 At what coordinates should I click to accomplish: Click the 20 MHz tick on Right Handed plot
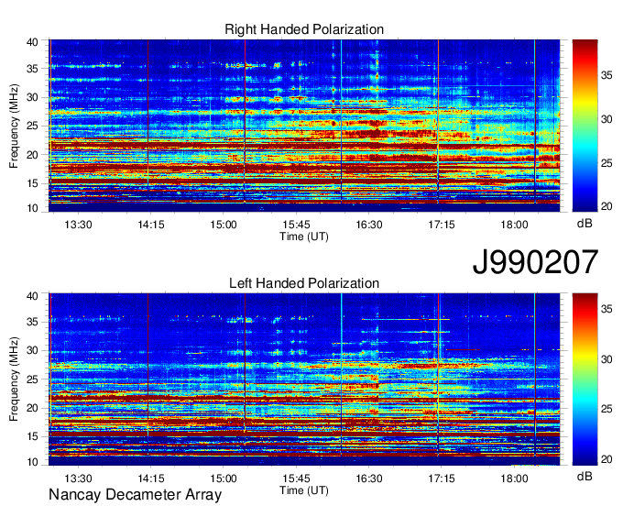32,155
